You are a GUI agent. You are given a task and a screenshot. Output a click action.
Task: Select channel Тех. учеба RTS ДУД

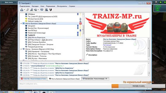click(x=43, y=17)
